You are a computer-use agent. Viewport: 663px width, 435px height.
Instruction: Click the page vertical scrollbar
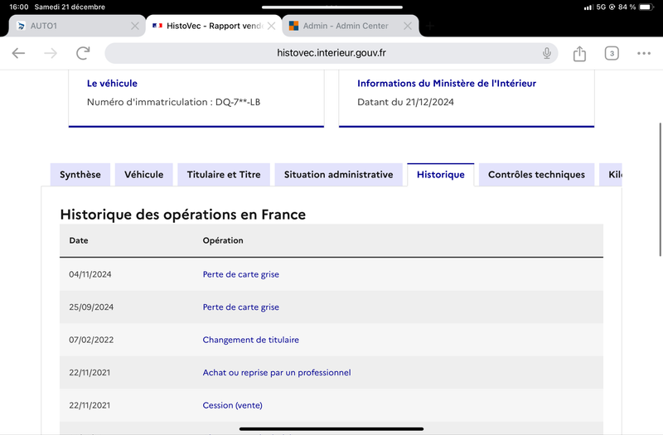661,190
